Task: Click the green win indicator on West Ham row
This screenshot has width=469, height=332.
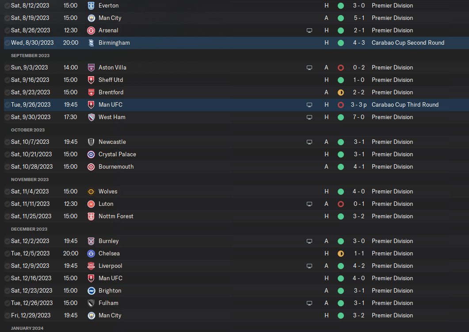Action: click(x=340, y=117)
